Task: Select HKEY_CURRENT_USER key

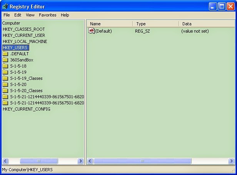Action: 24,35
